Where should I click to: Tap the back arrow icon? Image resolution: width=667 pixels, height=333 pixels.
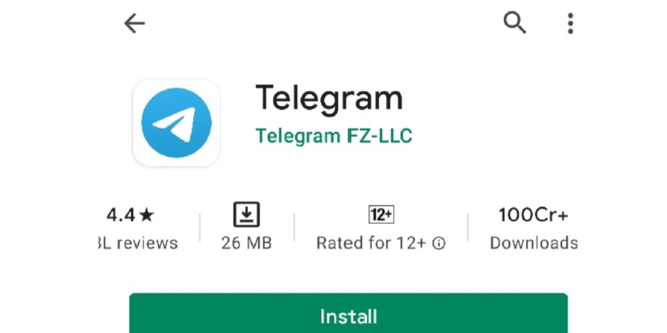[134, 23]
